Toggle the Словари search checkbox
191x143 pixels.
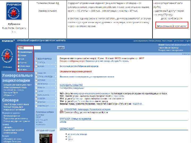pos(19,56)
